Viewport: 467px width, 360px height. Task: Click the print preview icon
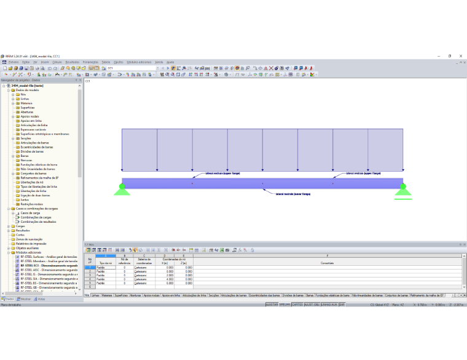pos(42,68)
